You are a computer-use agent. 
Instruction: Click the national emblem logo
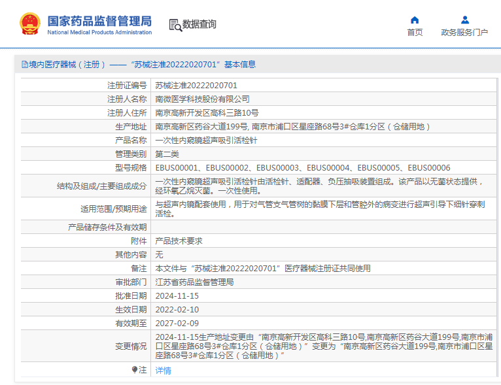coord(29,24)
